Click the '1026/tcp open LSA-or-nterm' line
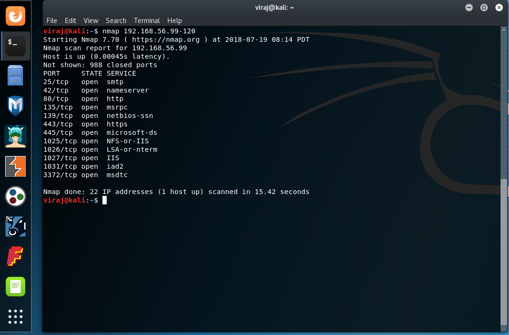 (x=100, y=149)
